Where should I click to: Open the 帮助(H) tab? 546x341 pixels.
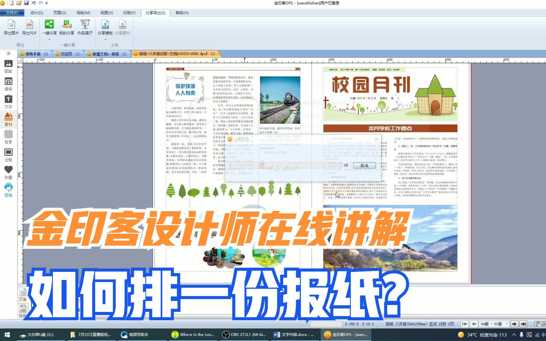click(182, 13)
